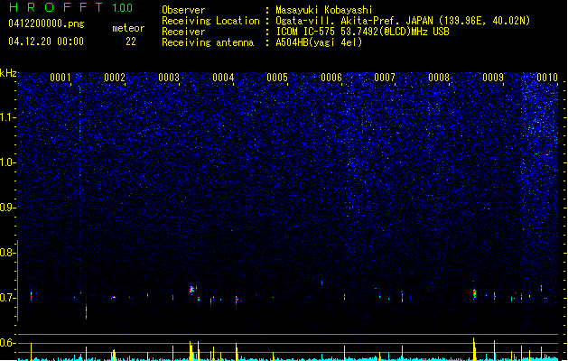
Task: Select time marker 0009
Action: pyautogui.click(x=493, y=78)
